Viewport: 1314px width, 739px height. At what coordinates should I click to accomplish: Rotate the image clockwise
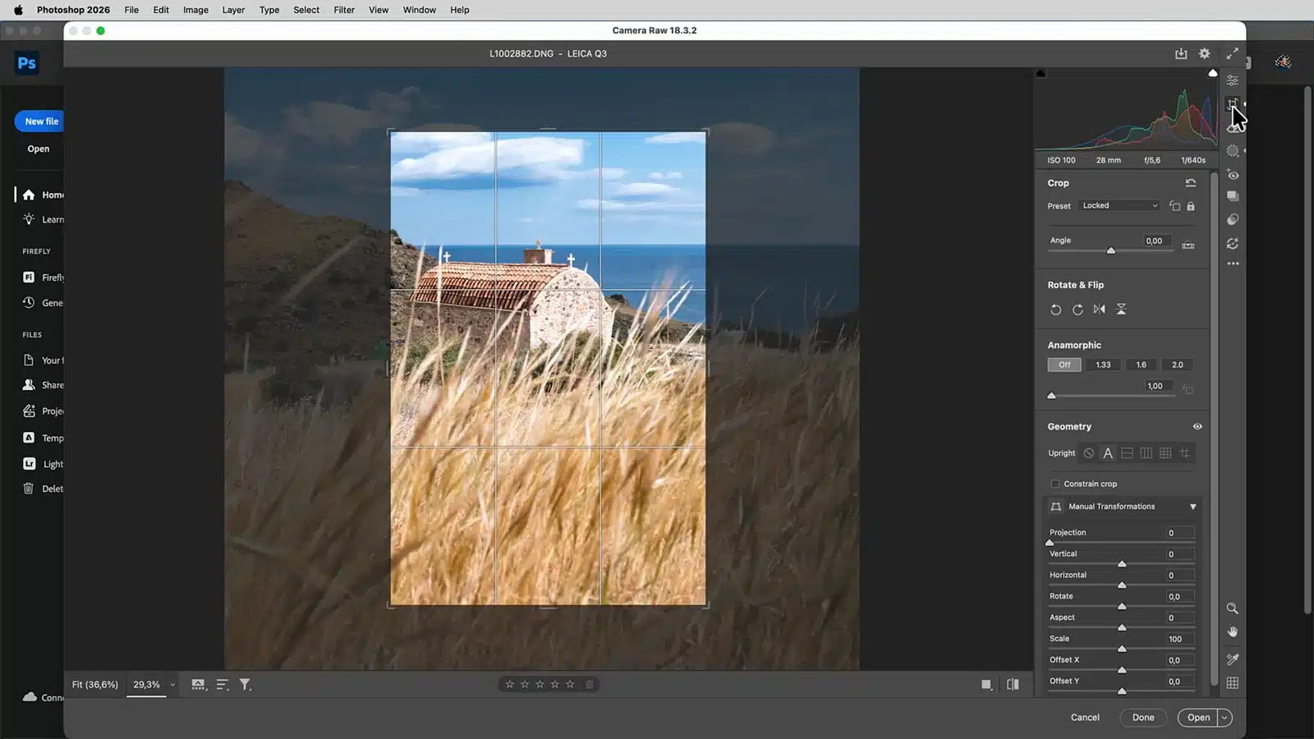point(1077,310)
